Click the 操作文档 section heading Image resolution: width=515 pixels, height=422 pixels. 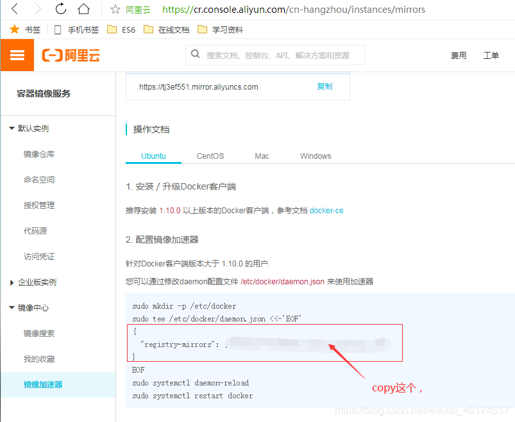pos(151,129)
